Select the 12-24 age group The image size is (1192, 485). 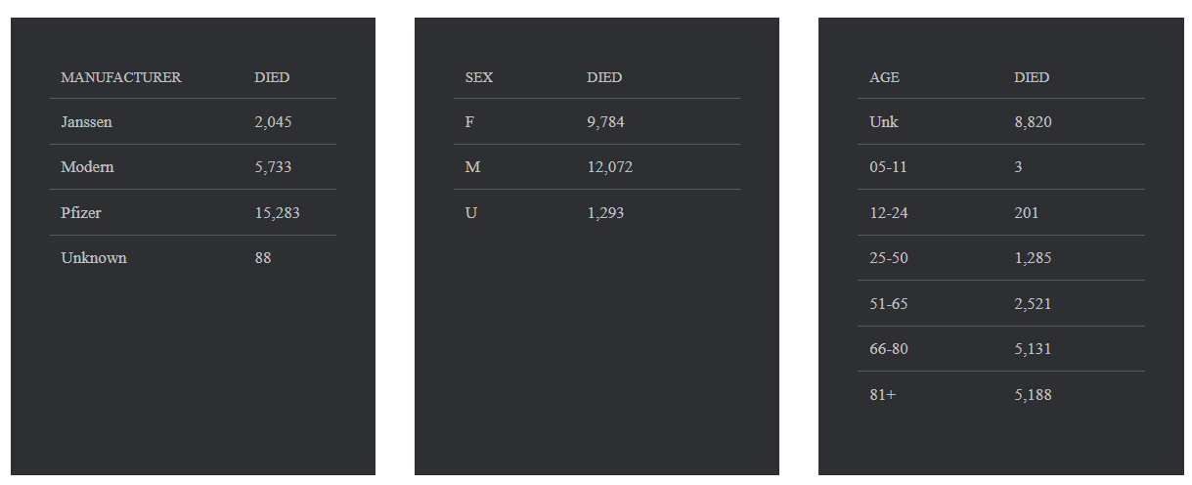888,212
